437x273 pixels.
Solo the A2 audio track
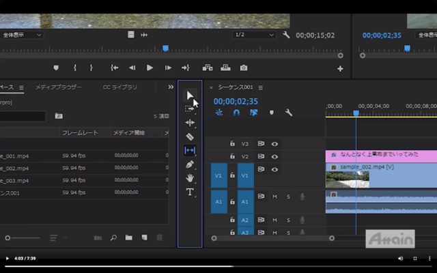pyautogui.click(x=288, y=220)
